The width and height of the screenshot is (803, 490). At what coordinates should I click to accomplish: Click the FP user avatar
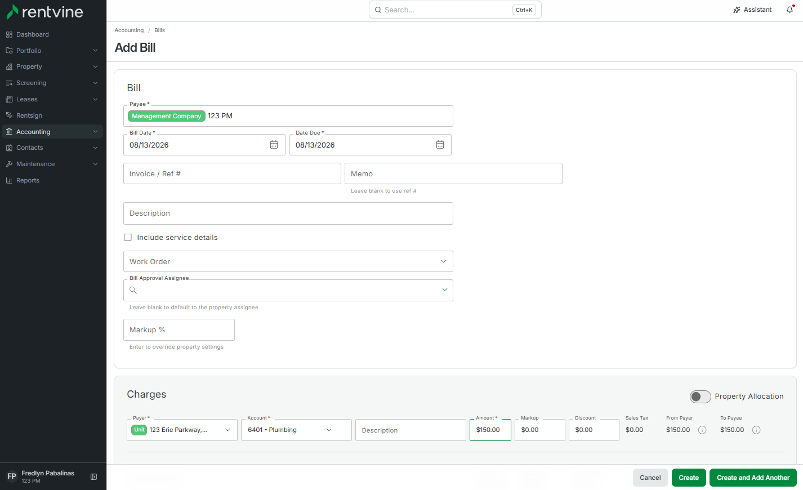coord(12,476)
